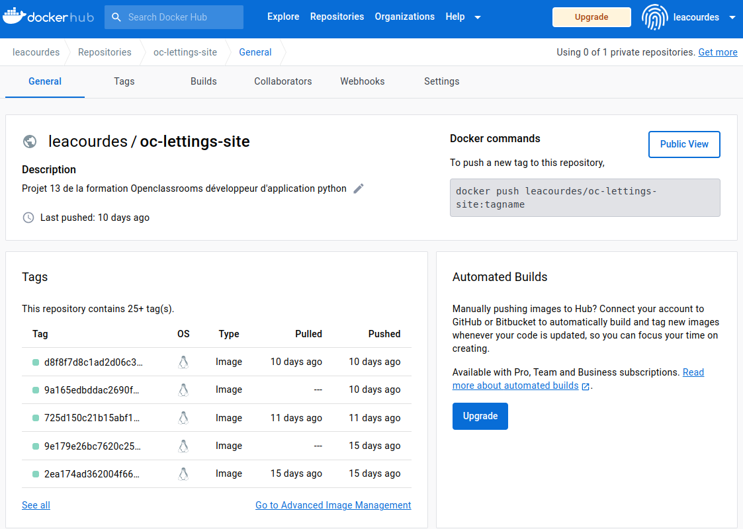
Task: Switch to the Tags tab
Action: (x=124, y=81)
